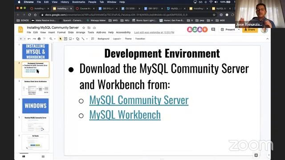Click the orange anonymous collaborator avatar
This screenshot has width=285, height=160.
coord(205,29)
